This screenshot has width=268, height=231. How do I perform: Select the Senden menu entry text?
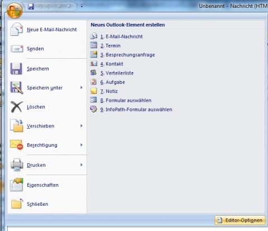pyautogui.click(x=35, y=49)
